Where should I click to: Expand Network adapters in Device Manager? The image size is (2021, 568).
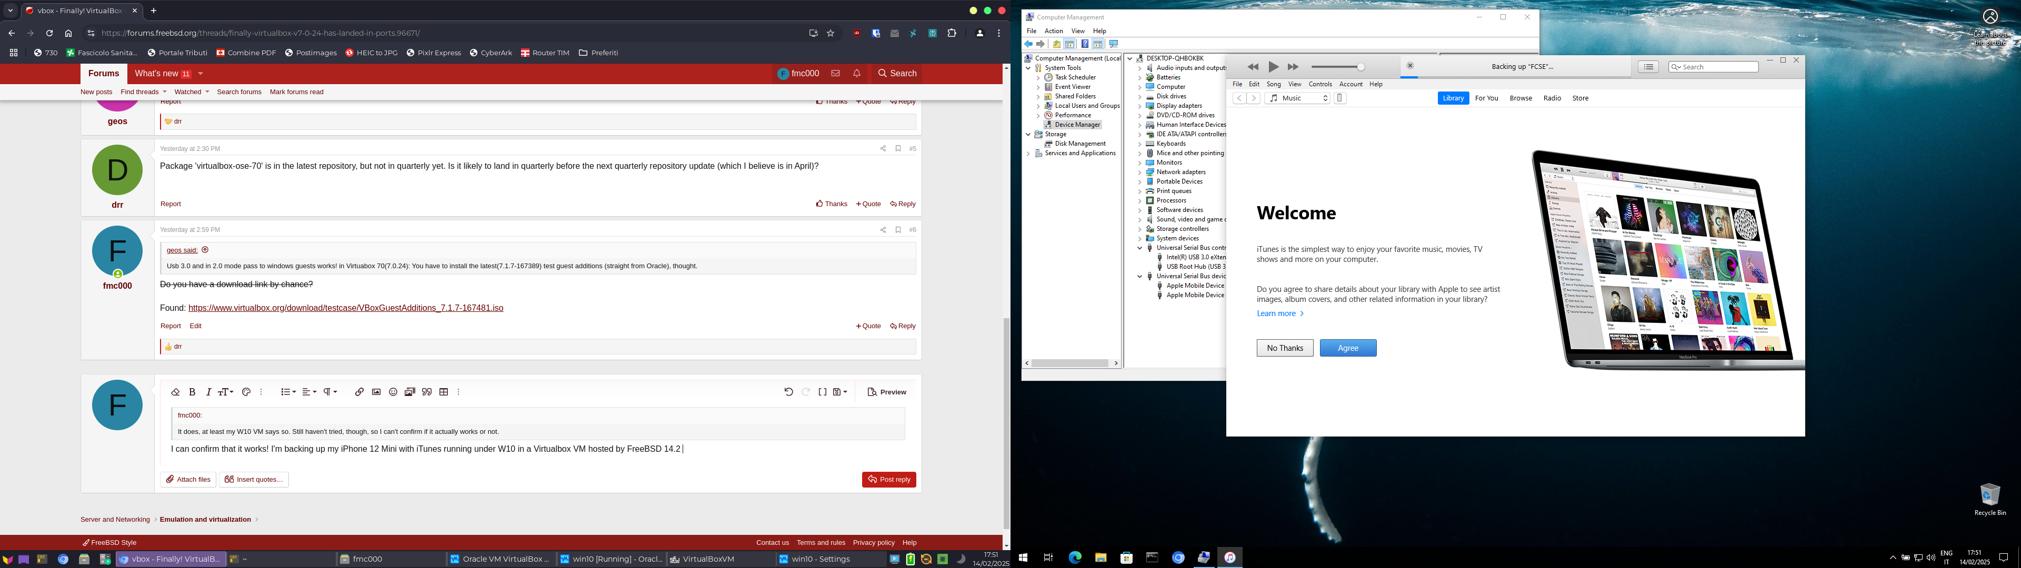1140,172
